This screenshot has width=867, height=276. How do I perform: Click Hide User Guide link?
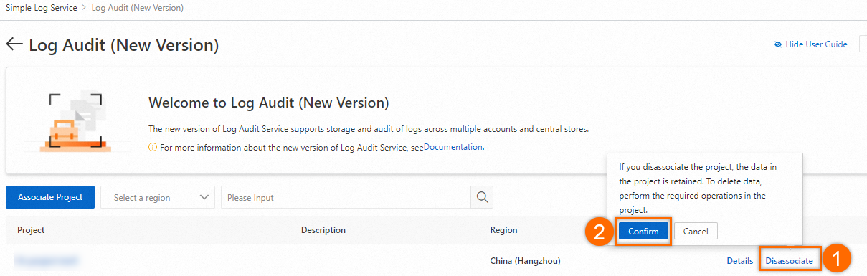click(816, 44)
